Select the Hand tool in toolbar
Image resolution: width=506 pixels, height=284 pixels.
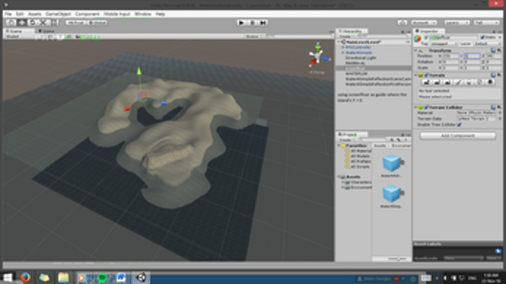coord(12,22)
